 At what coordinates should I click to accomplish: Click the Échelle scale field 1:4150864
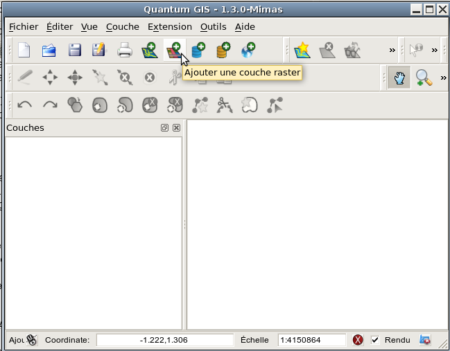312,340
